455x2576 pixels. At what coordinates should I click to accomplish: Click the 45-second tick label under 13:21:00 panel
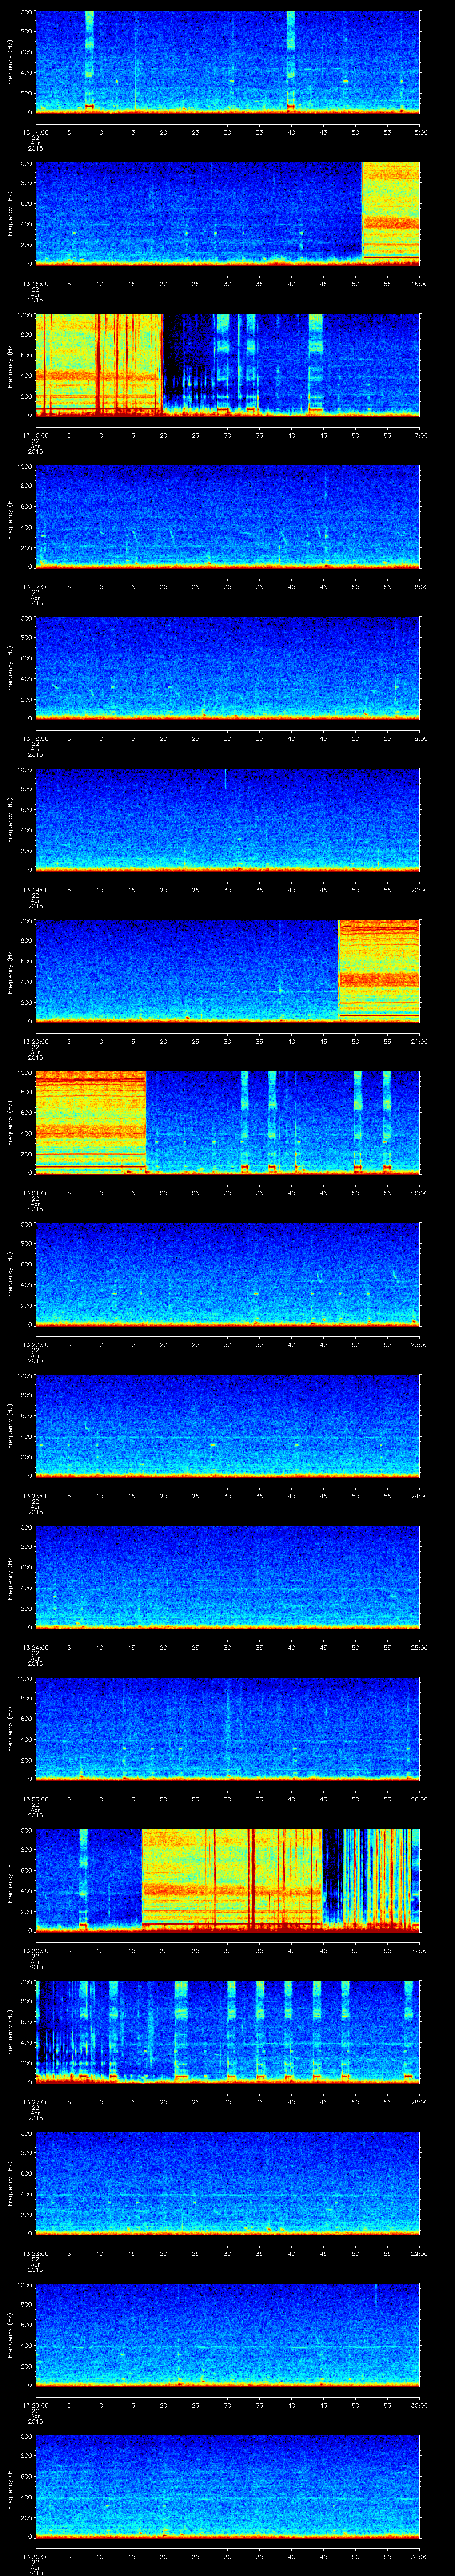(x=324, y=1192)
